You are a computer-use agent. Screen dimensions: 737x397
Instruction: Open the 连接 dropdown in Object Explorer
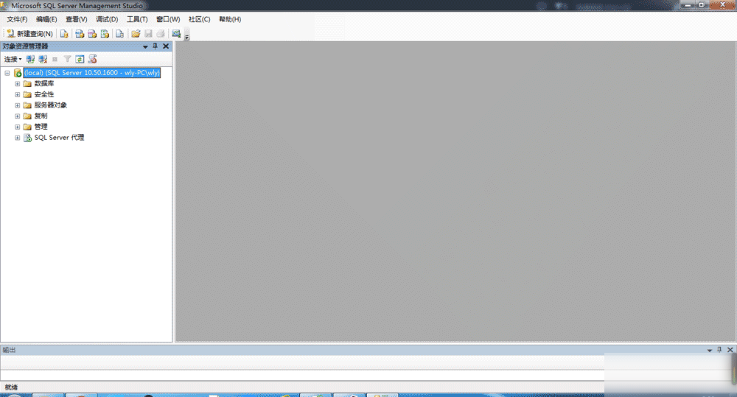[x=13, y=59]
